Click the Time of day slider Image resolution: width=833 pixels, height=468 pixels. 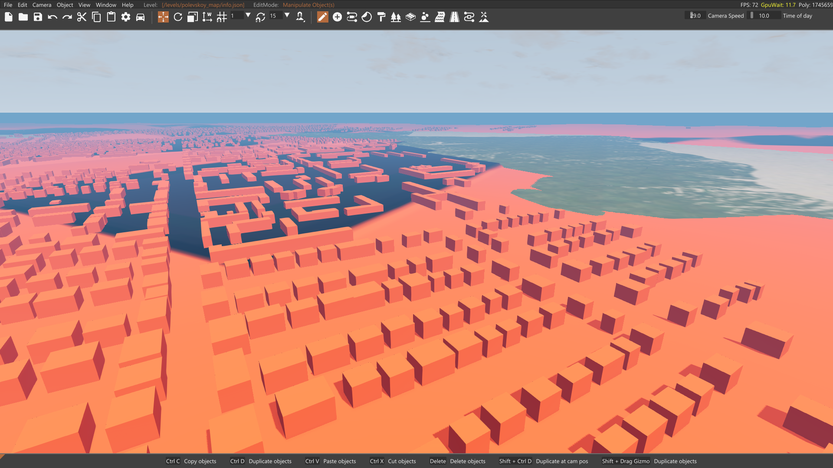coord(765,16)
